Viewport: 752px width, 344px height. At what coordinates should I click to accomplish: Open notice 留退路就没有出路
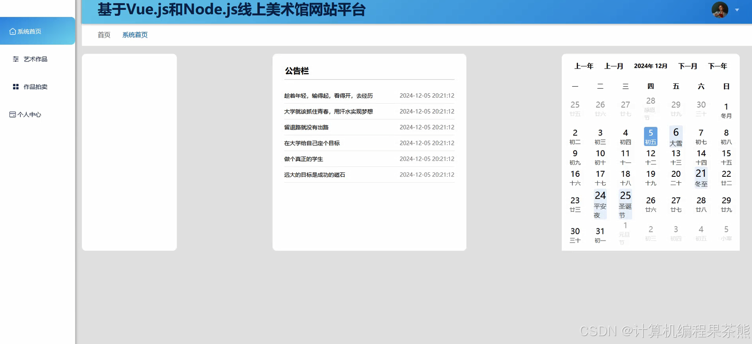coord(306,128)
